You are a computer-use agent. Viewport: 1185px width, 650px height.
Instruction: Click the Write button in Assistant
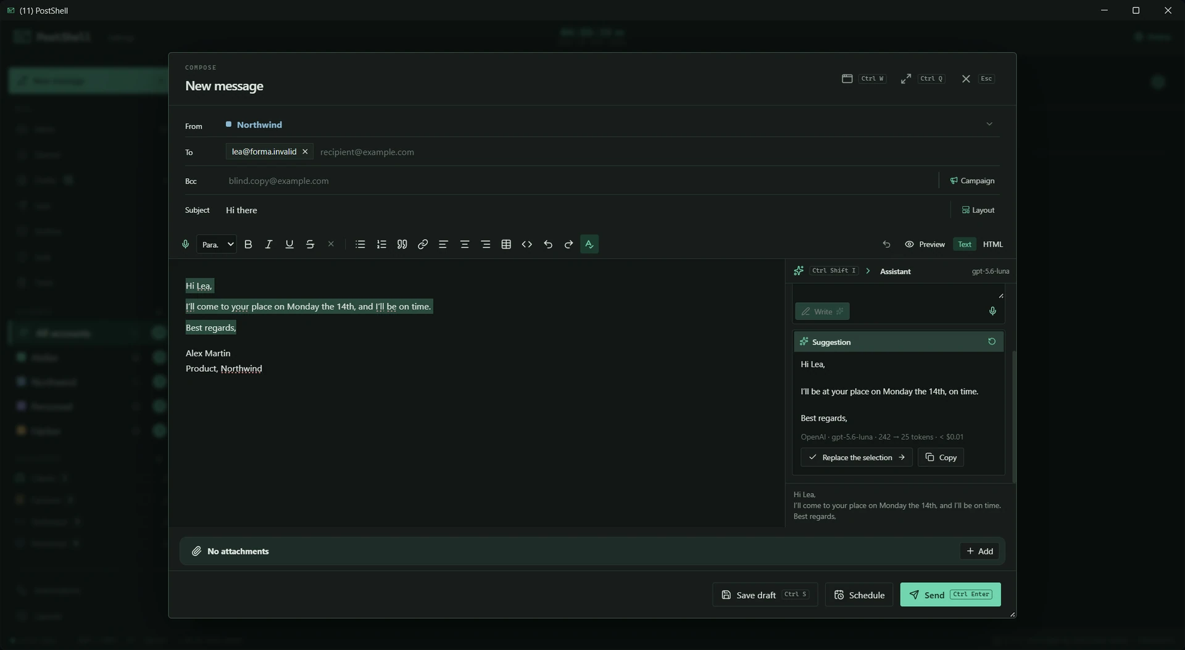(822, 311)
